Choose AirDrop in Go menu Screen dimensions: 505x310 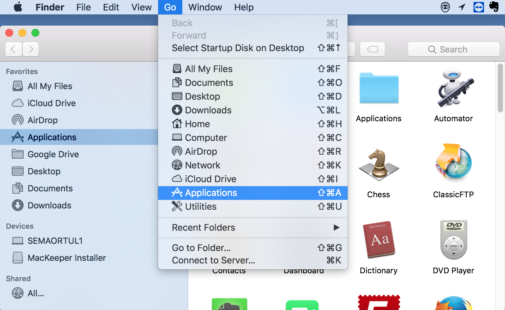click(x=253, y=151)
